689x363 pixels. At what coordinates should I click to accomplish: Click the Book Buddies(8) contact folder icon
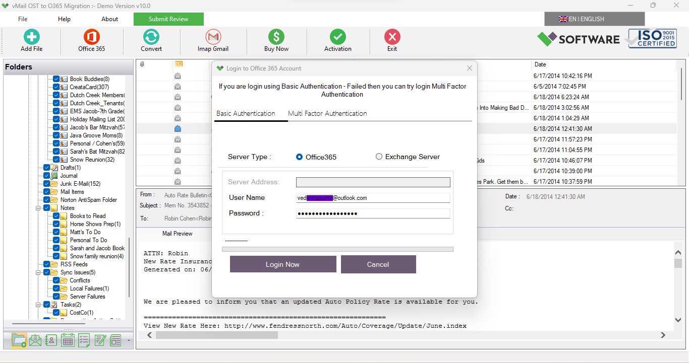64,79
